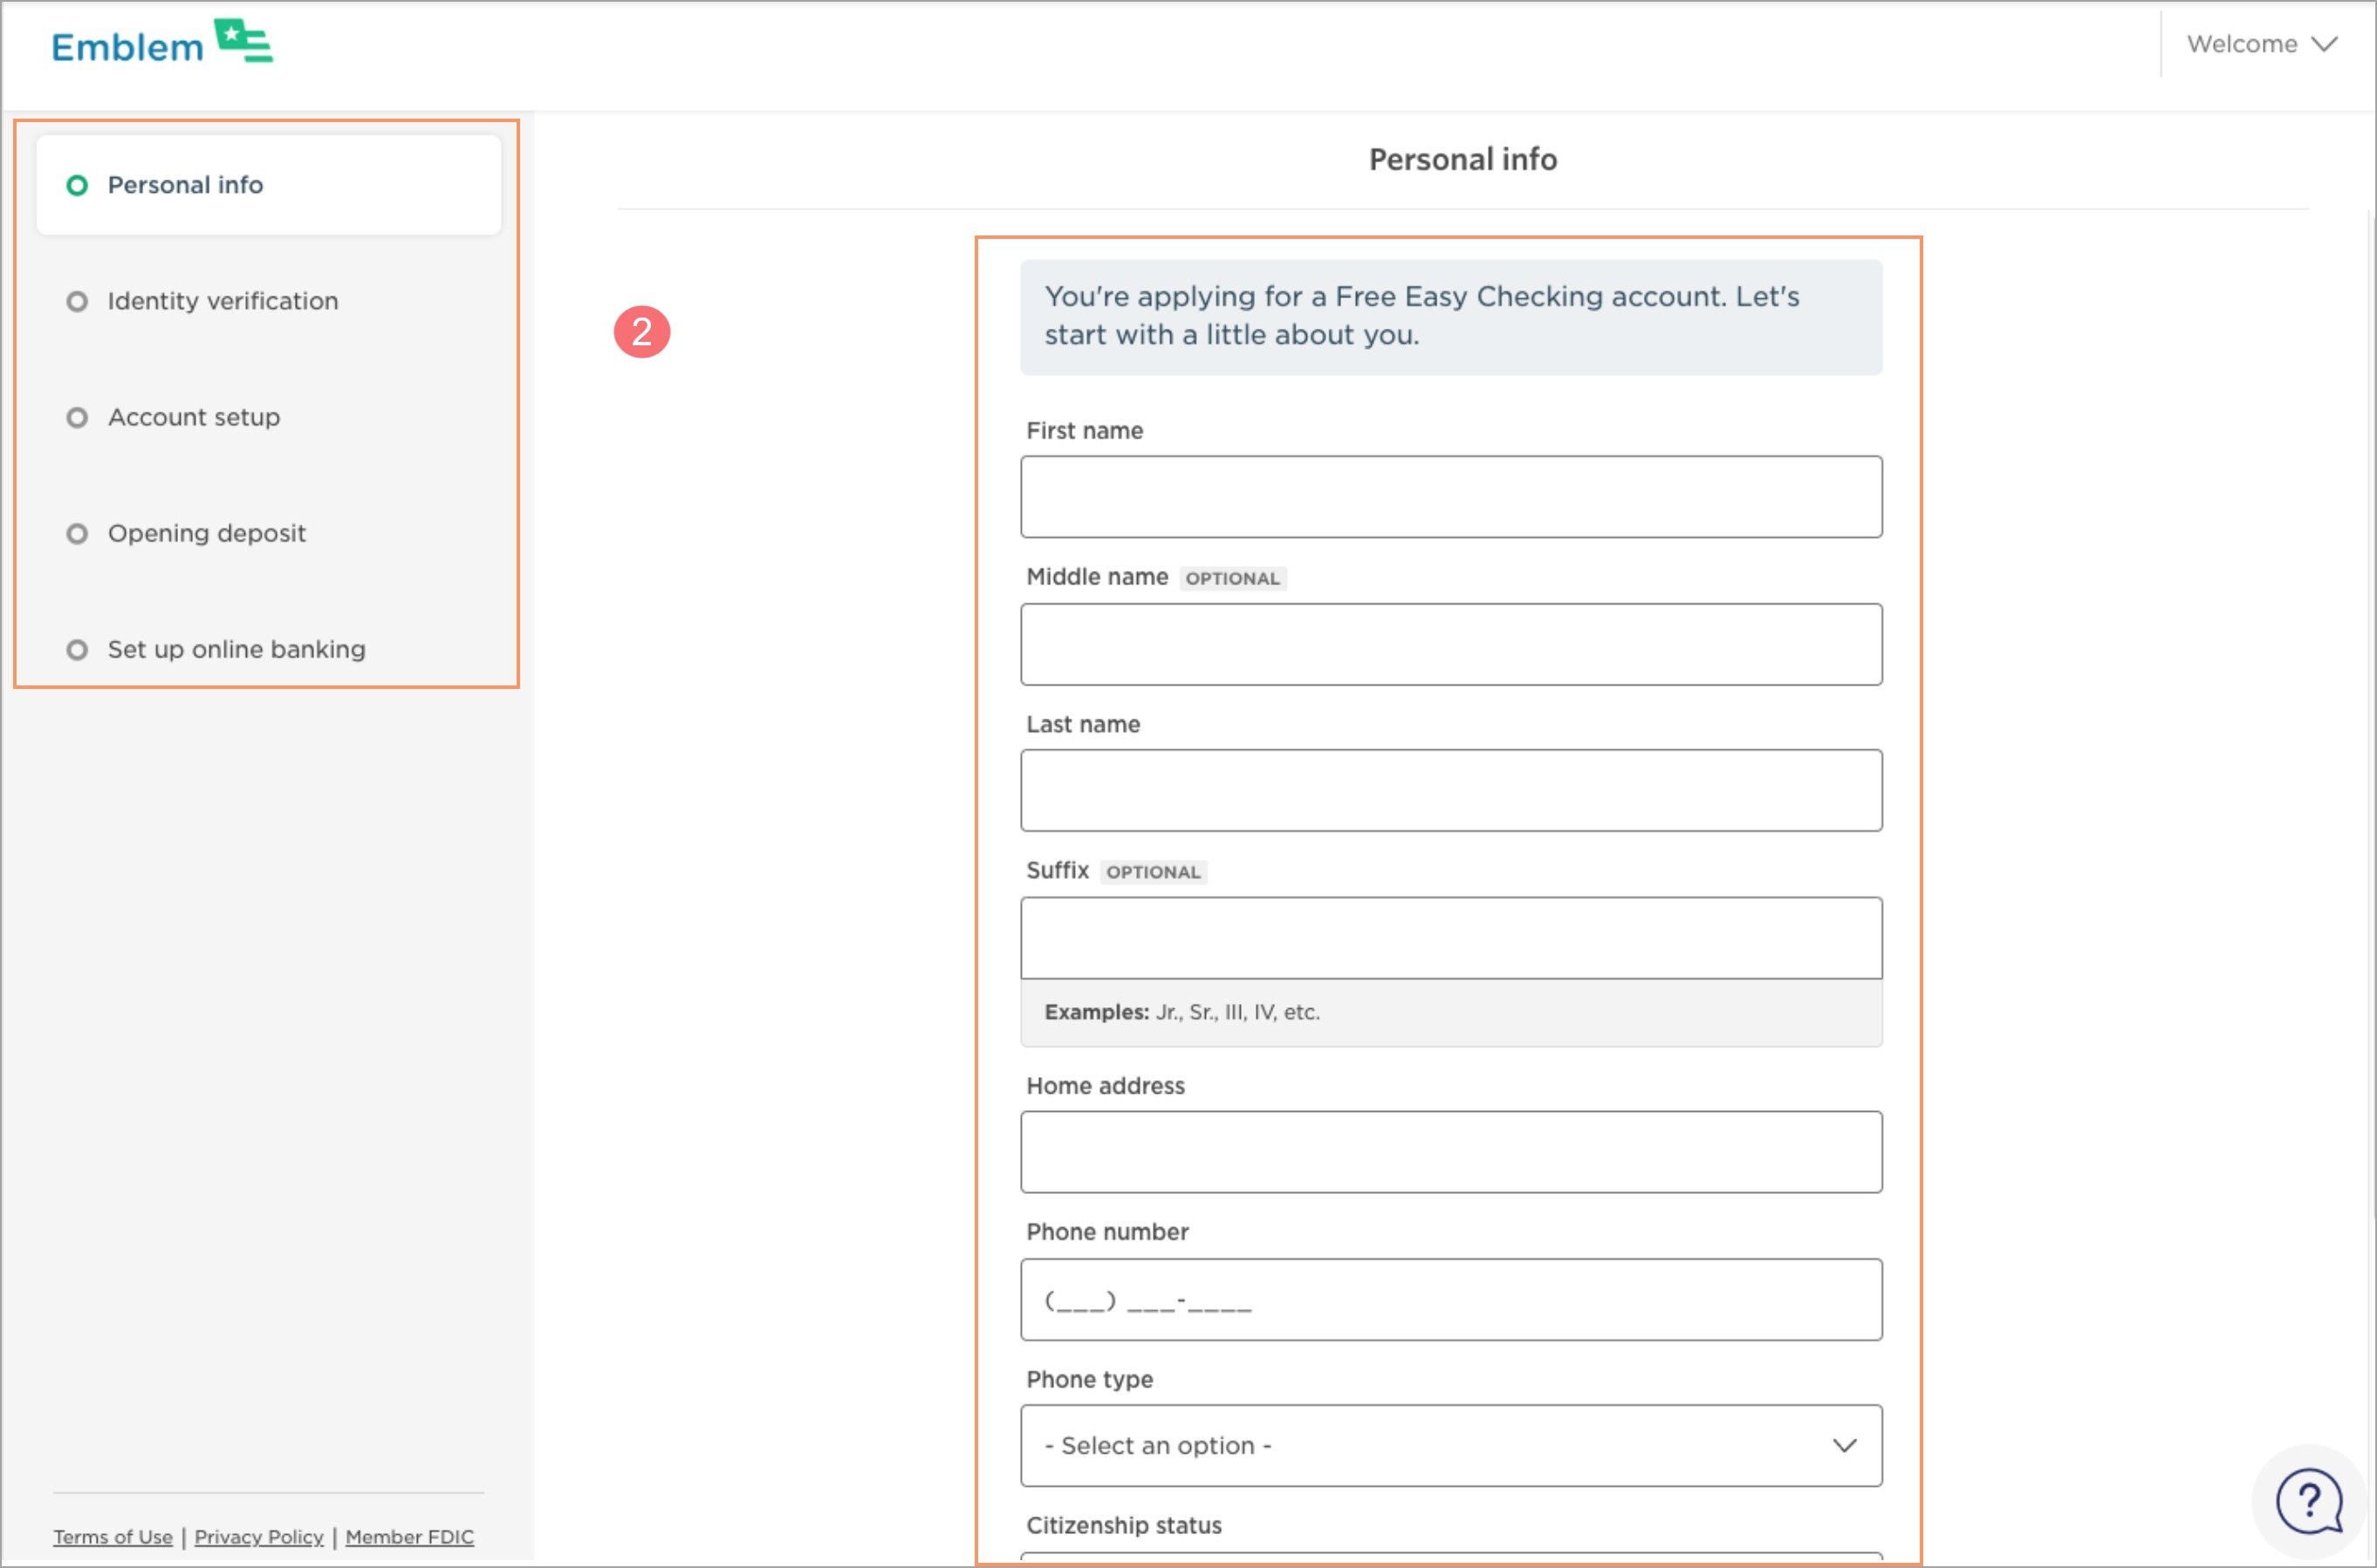Click into the Last name field
The height and width of the screenshot is (1568, 2377).
[x=1450, y=791]
